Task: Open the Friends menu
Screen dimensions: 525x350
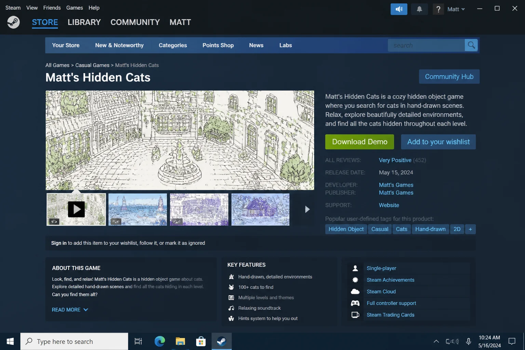Action: coord(52,8)
